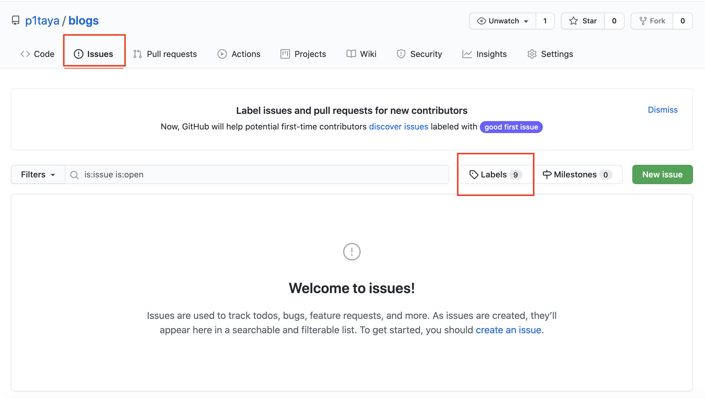705x398 pixels.
Task: Click the Security shield icon
Action: coord(401,54)
